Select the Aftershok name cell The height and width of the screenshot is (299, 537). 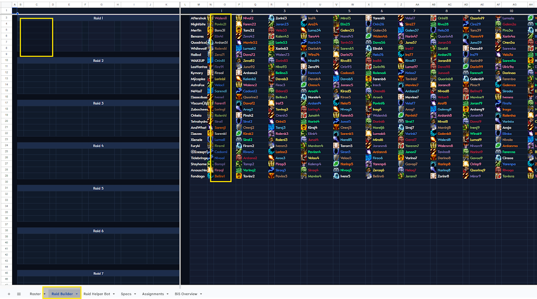click(x=199, y=18)
